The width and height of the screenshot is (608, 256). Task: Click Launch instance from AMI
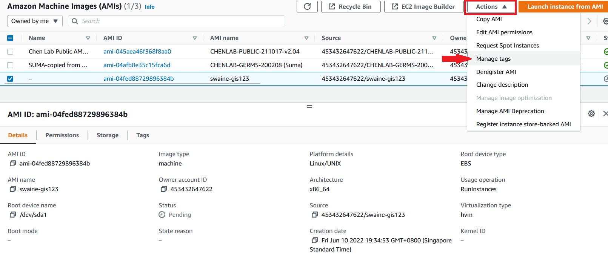[563, 6]
